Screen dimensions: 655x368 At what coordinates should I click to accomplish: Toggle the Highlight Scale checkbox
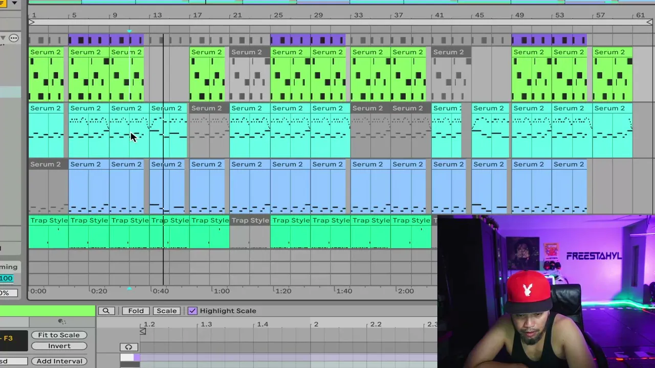(192, 311)
